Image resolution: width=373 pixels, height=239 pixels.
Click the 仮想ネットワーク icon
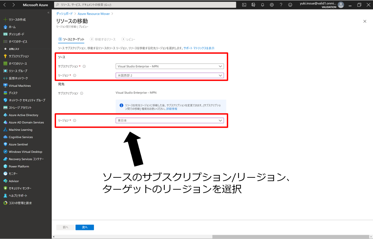[x=5, y=78]
